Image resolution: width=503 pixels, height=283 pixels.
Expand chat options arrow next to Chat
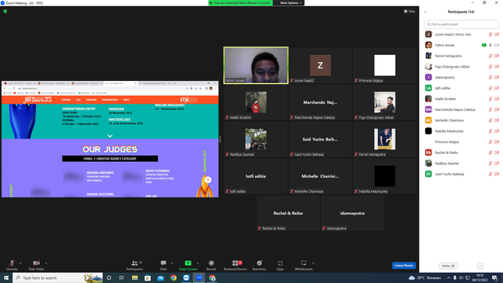[x=172, y=263]
